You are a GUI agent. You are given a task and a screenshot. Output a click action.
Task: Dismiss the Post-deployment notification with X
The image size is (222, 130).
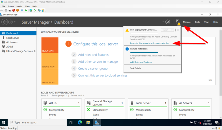click(x=178, y=30)
